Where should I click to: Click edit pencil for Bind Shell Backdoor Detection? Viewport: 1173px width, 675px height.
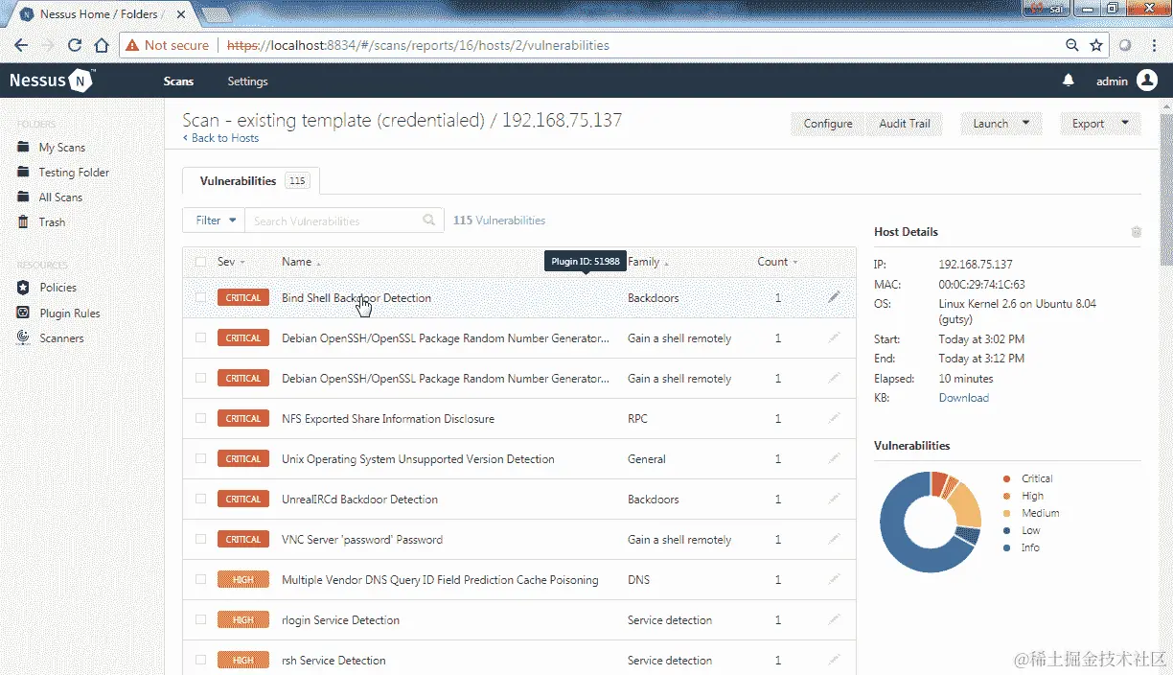(x=834, y=297)
